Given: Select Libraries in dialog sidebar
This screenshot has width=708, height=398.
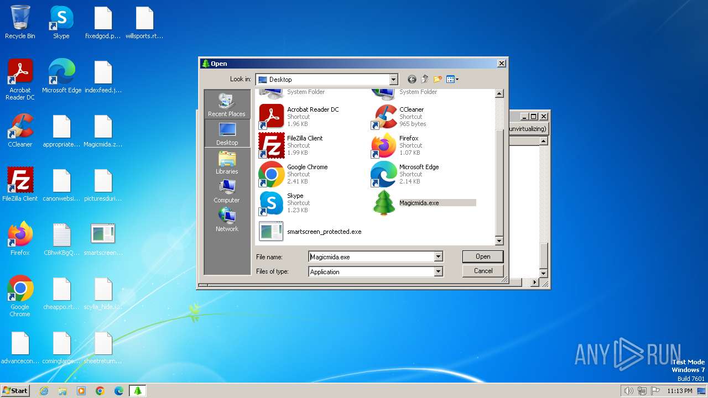Looking at the screenshot, I should click(x=227, y=163).
